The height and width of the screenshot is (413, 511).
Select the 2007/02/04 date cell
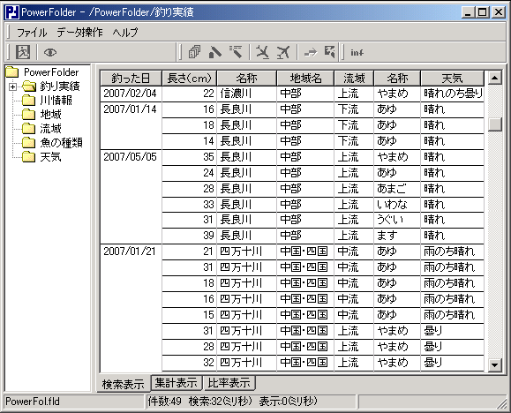click(131, 94)
